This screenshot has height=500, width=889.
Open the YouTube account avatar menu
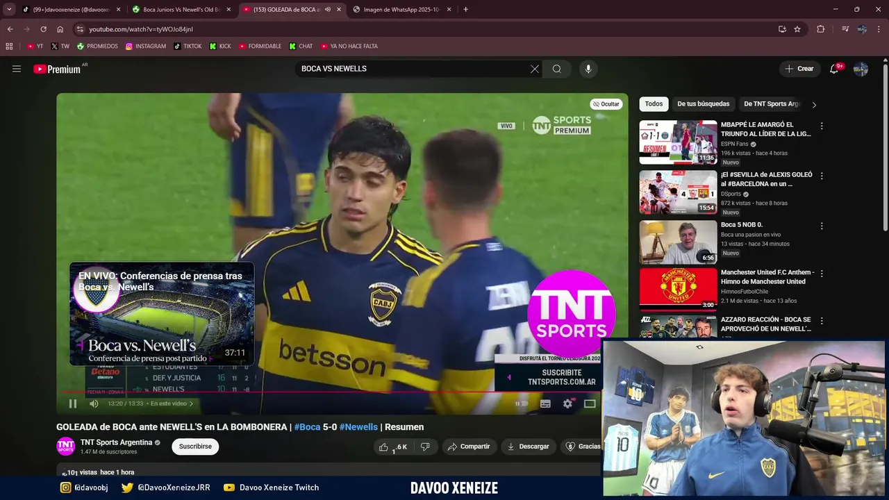click(x=861, y=69)
